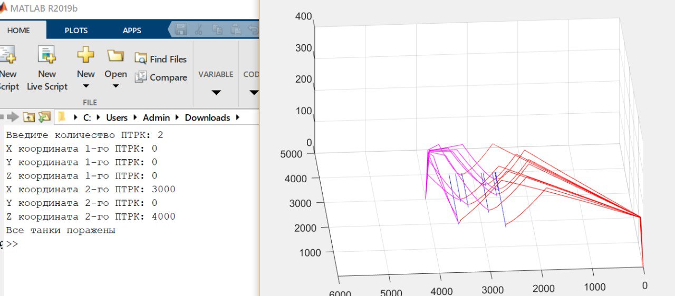Create a New Live Script
The width and height of the screenshot is (675, 296).
click(x=47, y=55)
